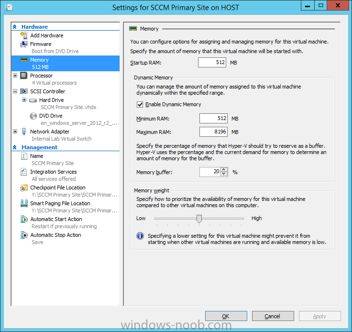The height and width of the screenshot is (332, 352).
Task: Click 'SCCM Primary Site.vhdx' text
Action: coord(68,107)
